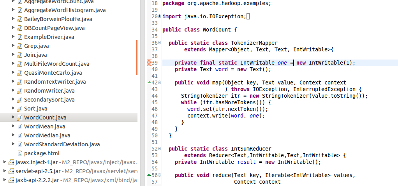Expand the ExampleDriver.java node arrow
The image size is (398, 186).
click(x=13, y=37)
